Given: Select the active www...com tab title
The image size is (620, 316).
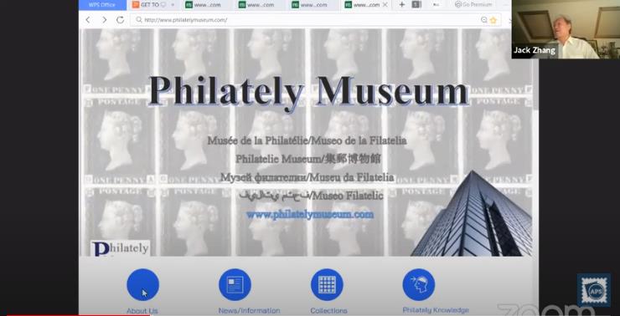Looking at the screenshot, I should pos(366,5).
